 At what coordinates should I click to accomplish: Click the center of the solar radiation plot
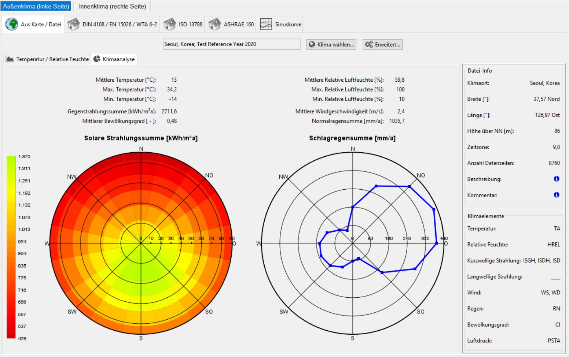[141, 243]
